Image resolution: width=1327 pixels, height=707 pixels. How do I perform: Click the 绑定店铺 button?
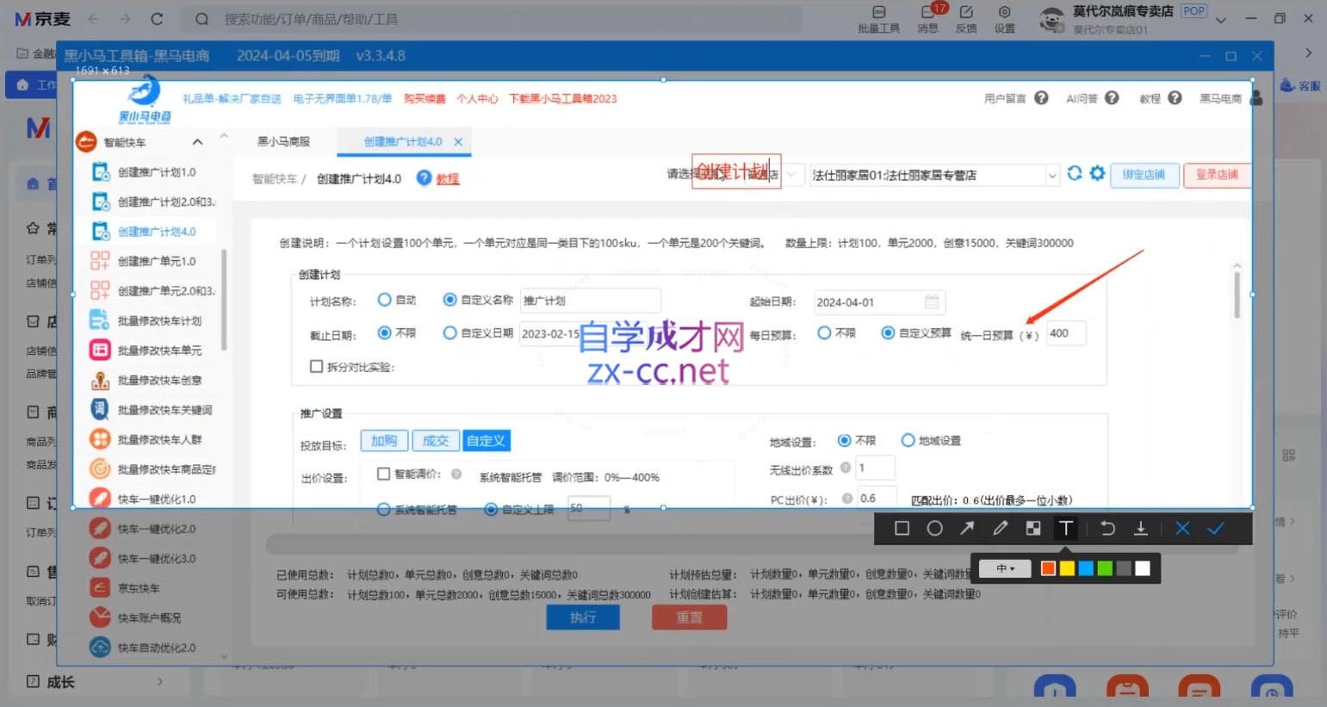click(1144, 175)
